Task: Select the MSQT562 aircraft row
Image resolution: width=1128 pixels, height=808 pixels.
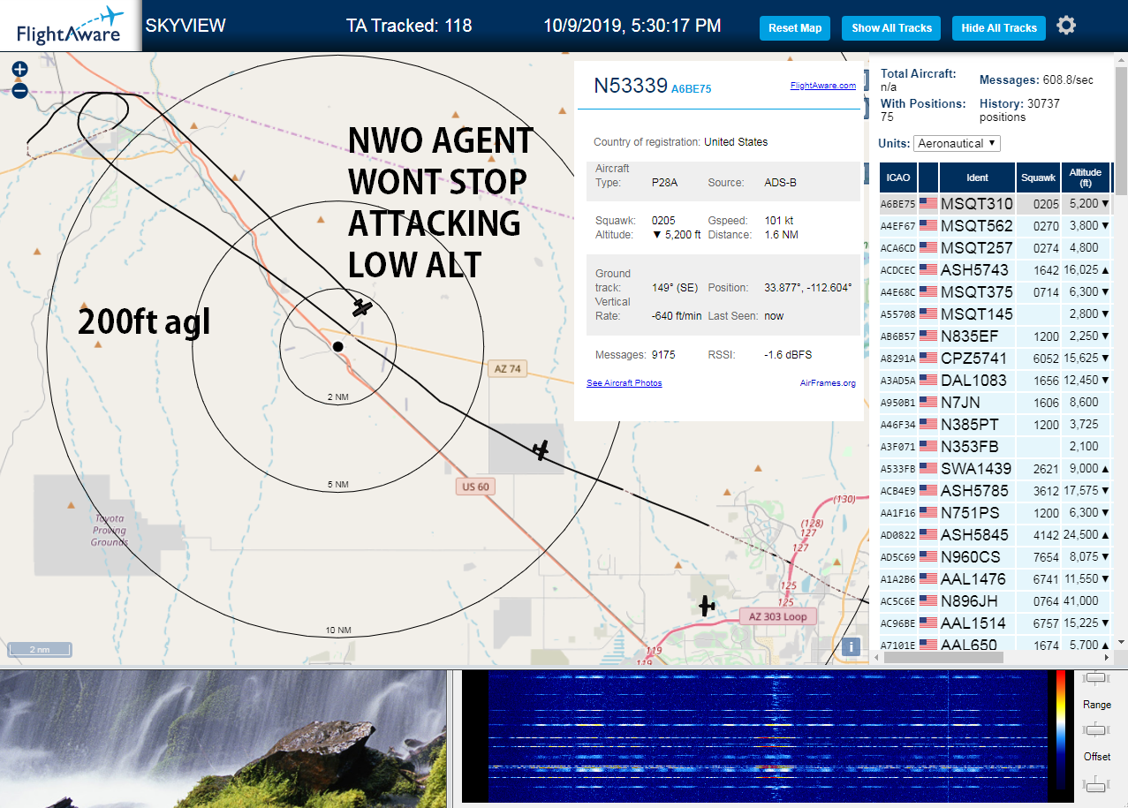Action: (x=995, y=226)
